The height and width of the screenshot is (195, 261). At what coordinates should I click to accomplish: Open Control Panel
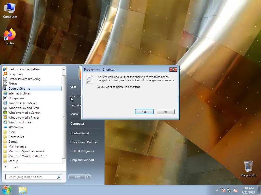click(80, 133)
